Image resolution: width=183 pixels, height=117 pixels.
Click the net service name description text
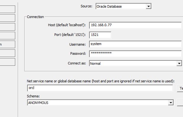click(x=101, y=81)
